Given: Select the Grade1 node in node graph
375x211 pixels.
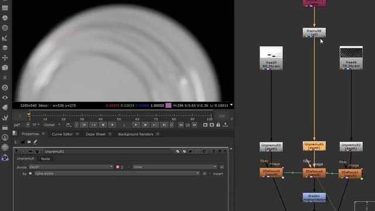Looking at the screenshot, I should (314, 198).
